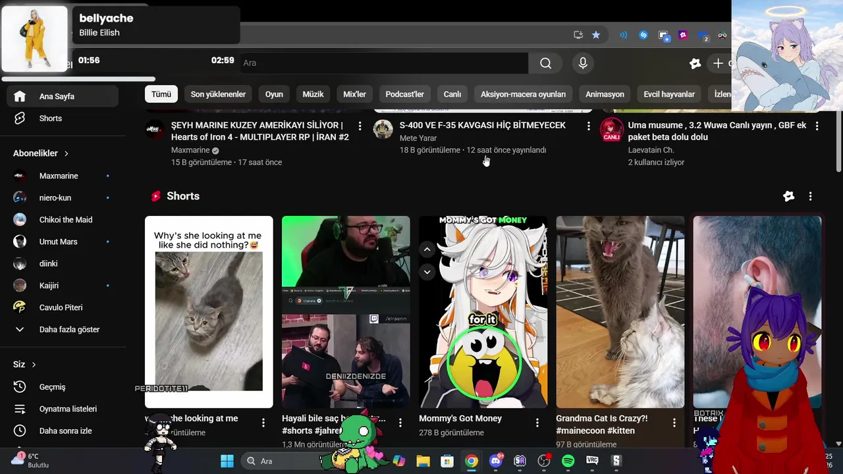Click the bookmark star in address bar
This screenshot has width=843, height=474.
596,35
